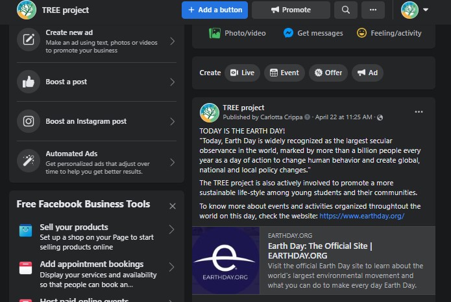Click the public globe privacy icon

point(380,117)
